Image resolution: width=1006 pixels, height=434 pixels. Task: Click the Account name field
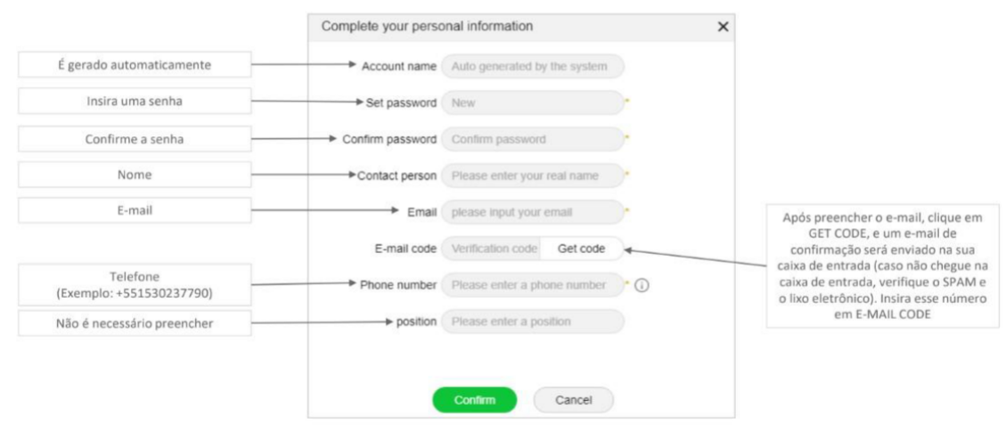click(x=532, y=66)
